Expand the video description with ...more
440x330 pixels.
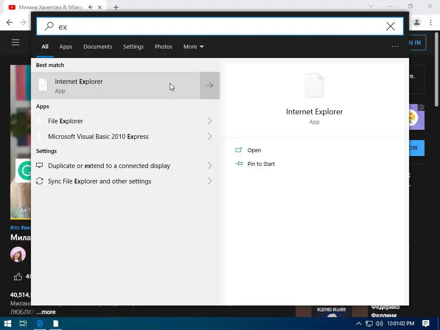(x=46, y=312)
